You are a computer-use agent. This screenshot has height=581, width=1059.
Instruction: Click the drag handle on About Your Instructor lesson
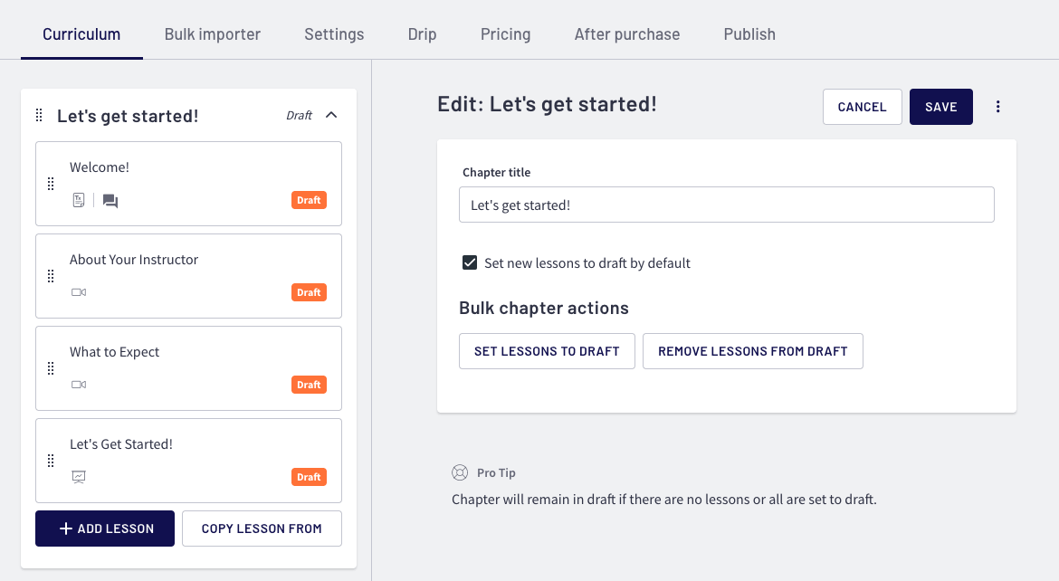tap(52, 276)
